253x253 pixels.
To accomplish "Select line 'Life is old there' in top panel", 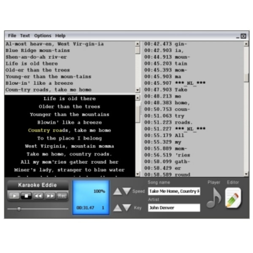I will click(x=32, y=64).
